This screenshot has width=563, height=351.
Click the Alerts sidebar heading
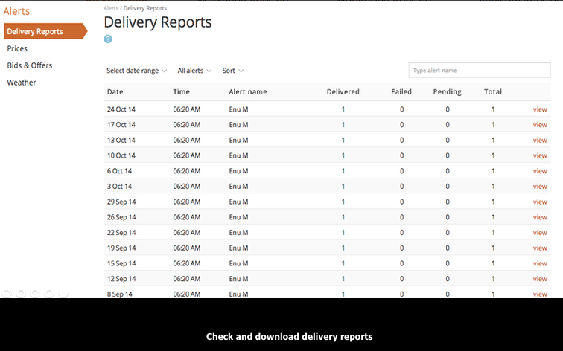pyautogui.click(x=16, y=11)
